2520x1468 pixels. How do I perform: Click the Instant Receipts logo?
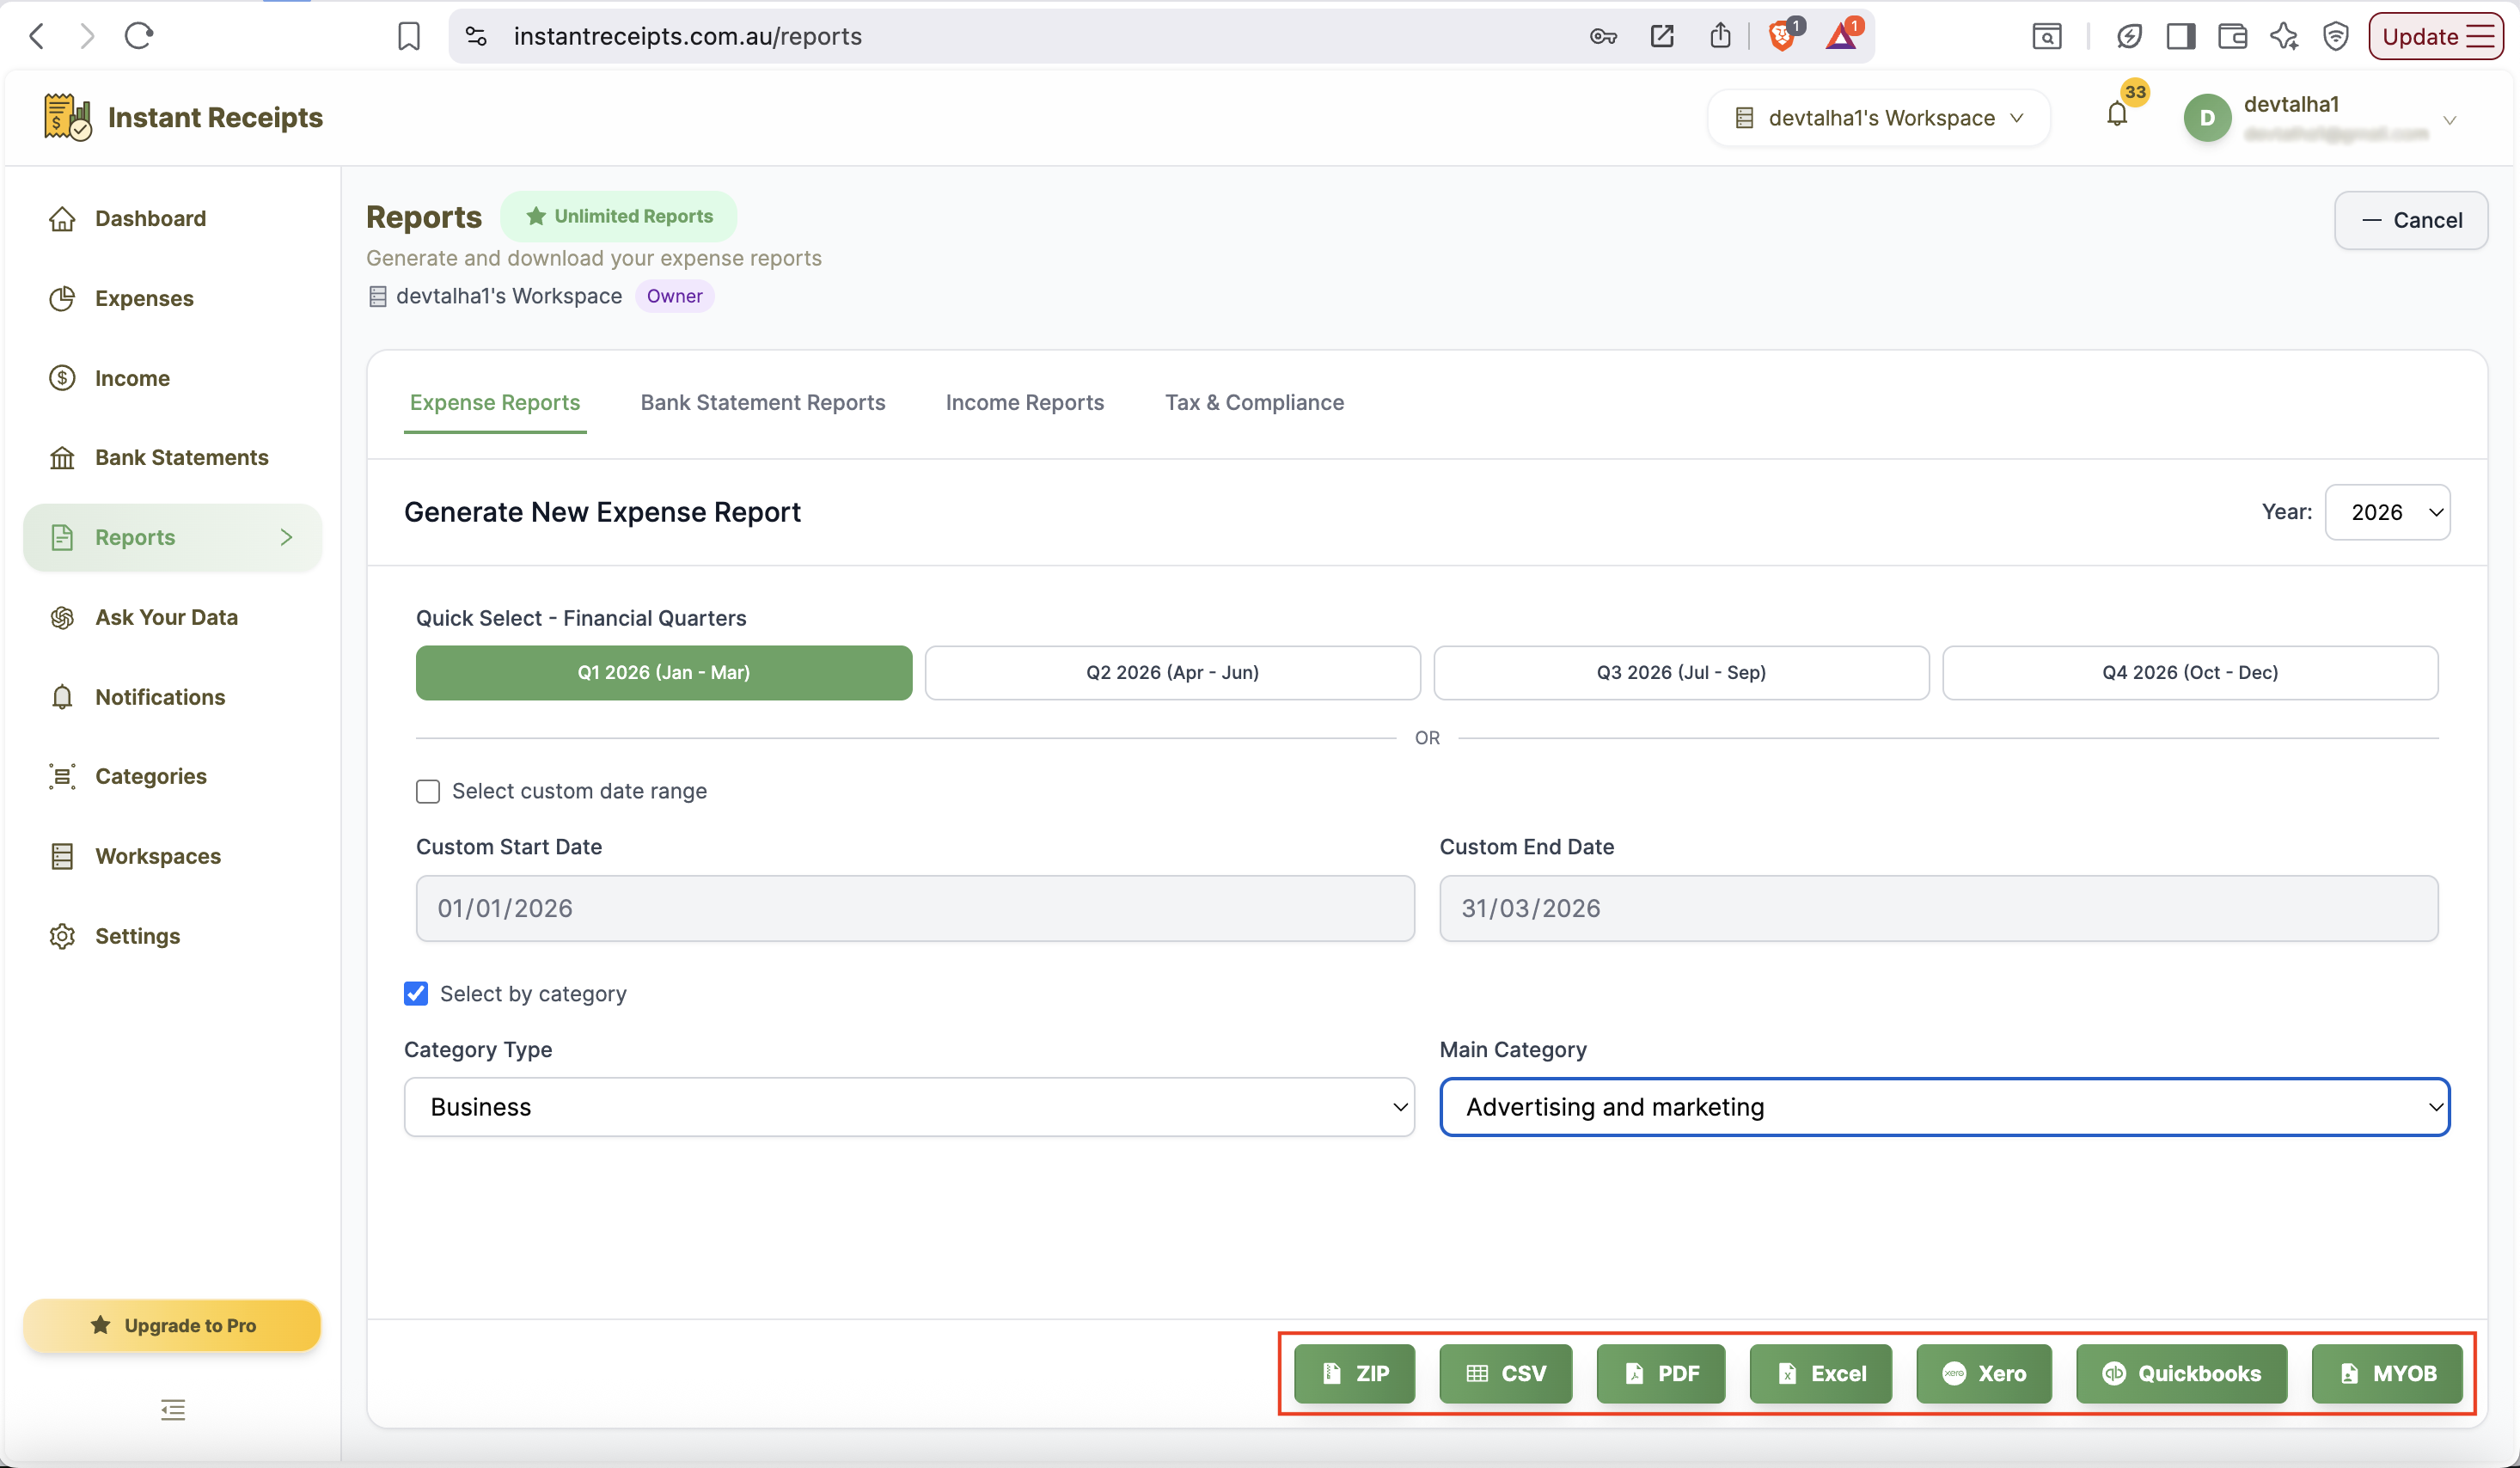[x=183, y=117]
